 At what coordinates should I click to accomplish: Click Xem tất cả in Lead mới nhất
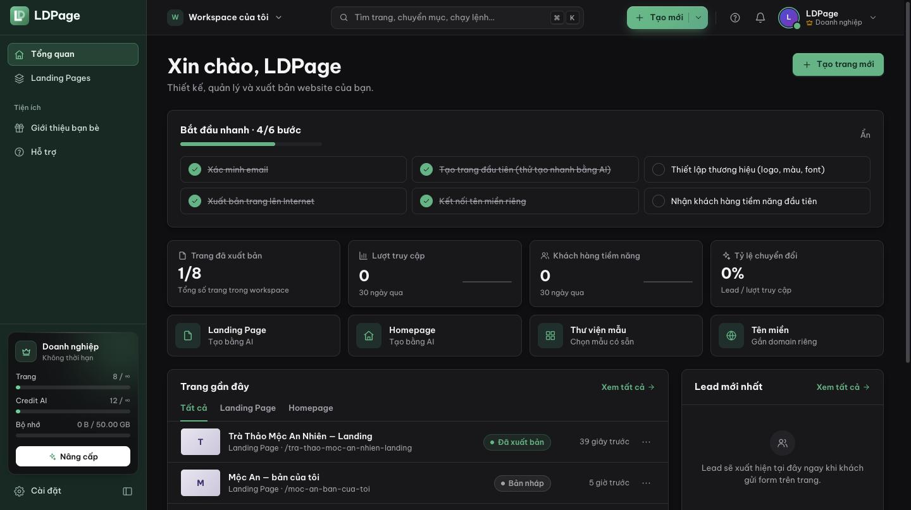pyautogui.click(x=843, y=387)
